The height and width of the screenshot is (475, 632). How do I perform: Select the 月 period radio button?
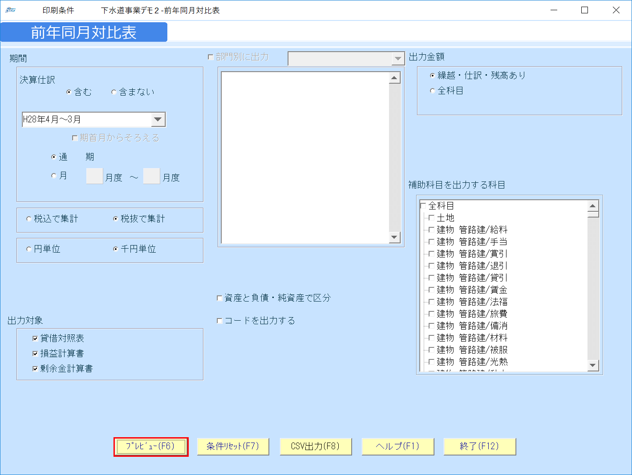click(54, 175)
